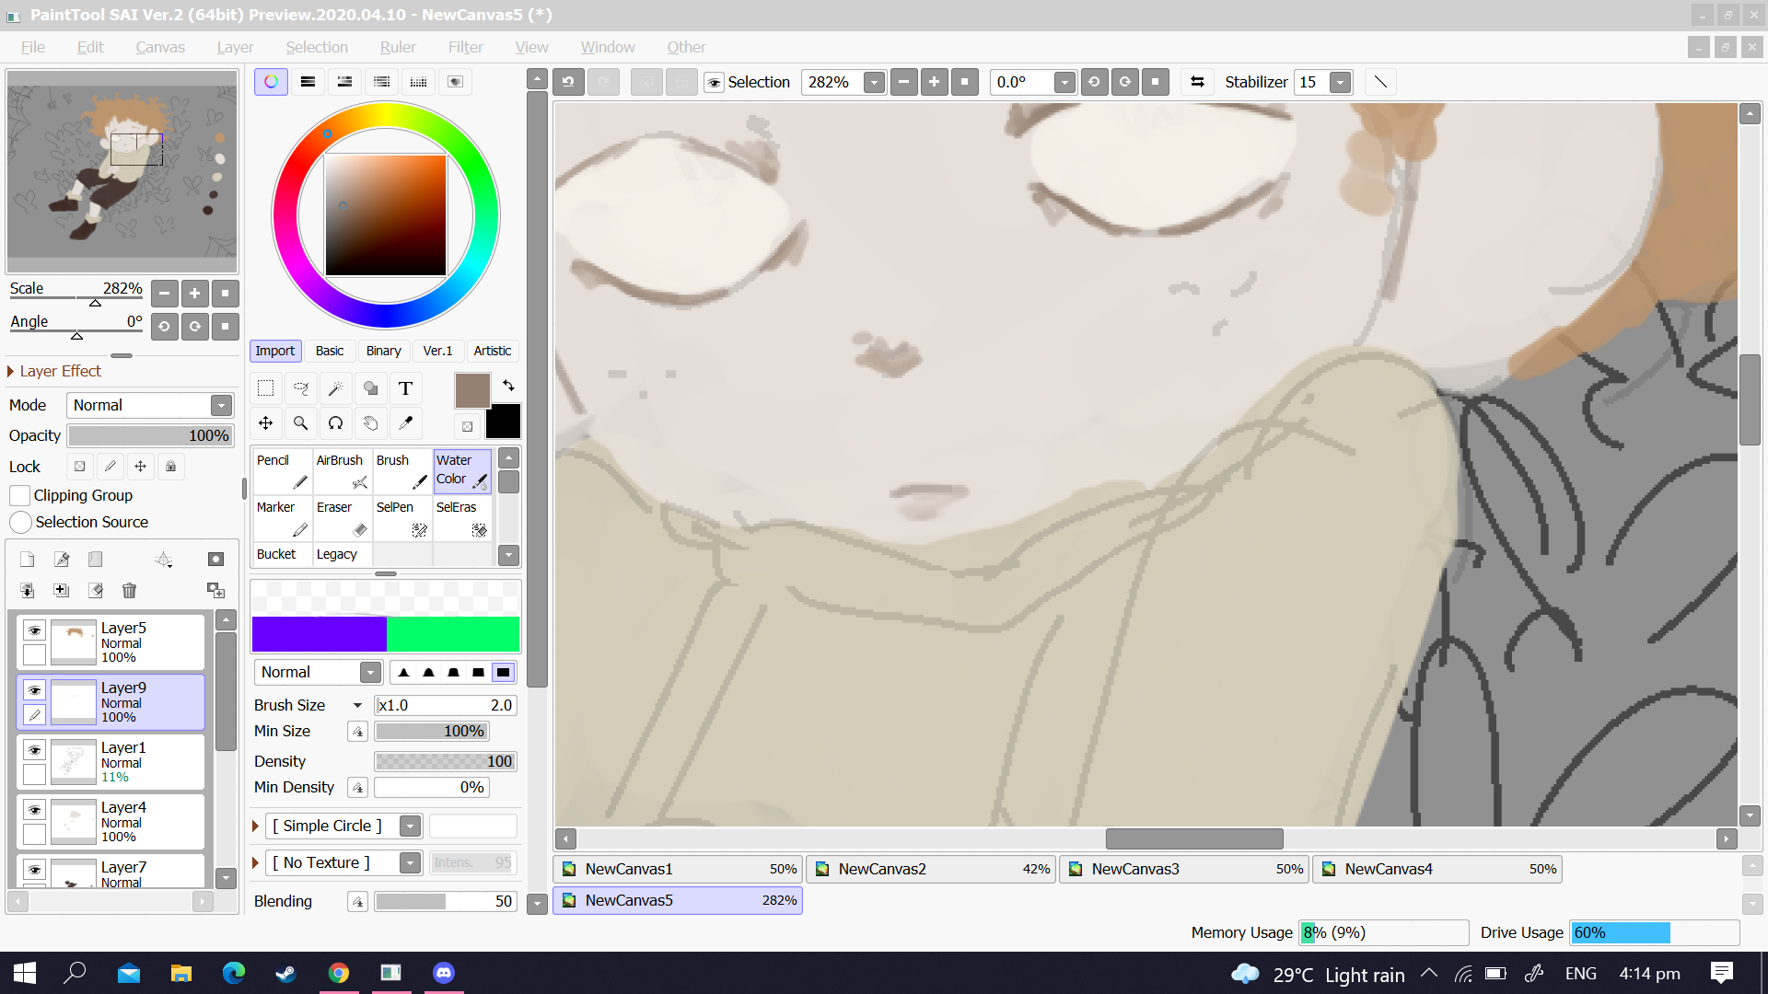Select the Magic Wand tool
Screen dimensions: 1768x994
coord(336,388)
